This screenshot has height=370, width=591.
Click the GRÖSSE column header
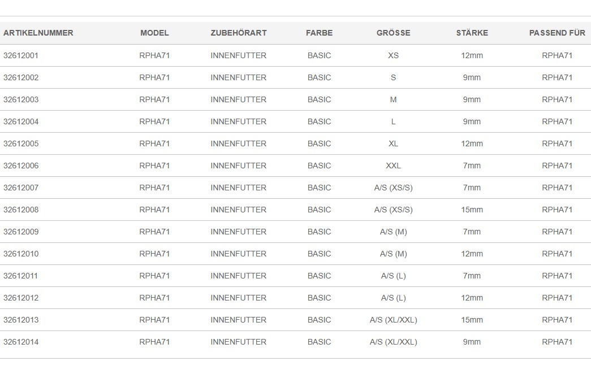394,33
